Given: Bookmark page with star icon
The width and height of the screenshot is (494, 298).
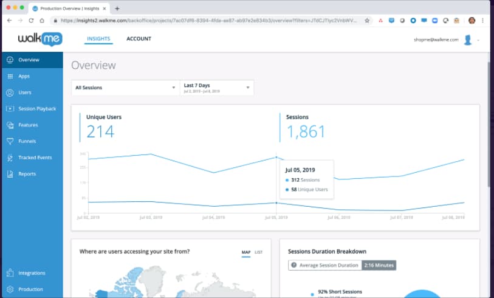Looking at the screenshot, I should point(367,21).
